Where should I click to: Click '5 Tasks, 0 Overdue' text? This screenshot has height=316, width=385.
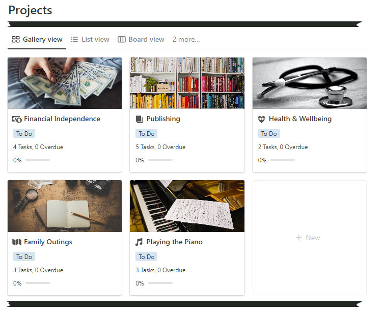160,147
